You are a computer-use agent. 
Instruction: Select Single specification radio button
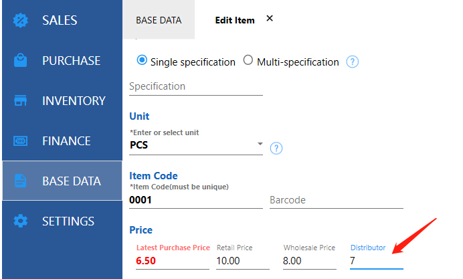(142, 60)
